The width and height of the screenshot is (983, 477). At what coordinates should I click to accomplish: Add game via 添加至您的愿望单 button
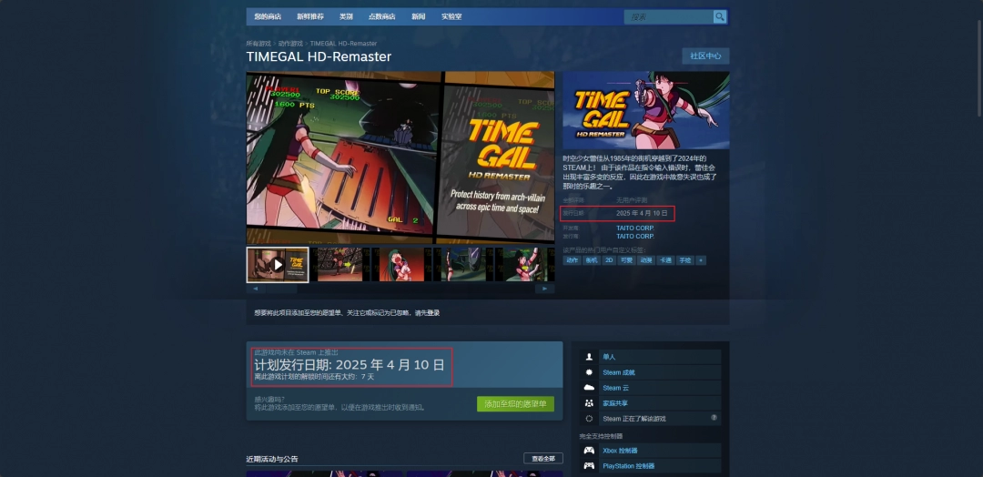point(515,403)
